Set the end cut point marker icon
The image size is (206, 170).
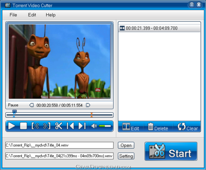[x=47, y=126]
